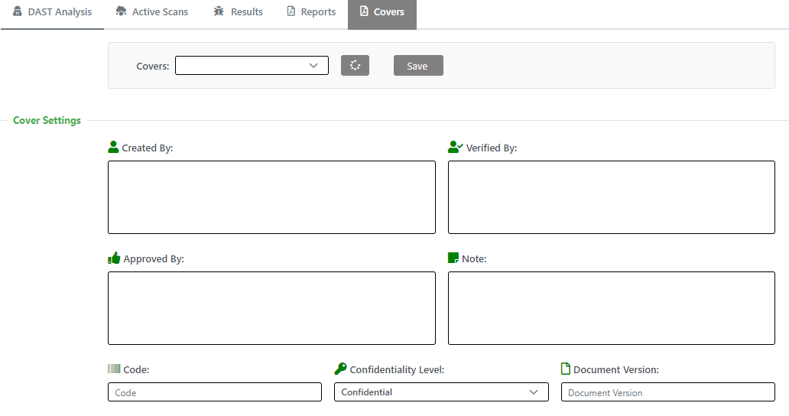Switch to the Active Scans tab
The width and height of the screenshot is (789, 416).
click(x=152, y=12)
